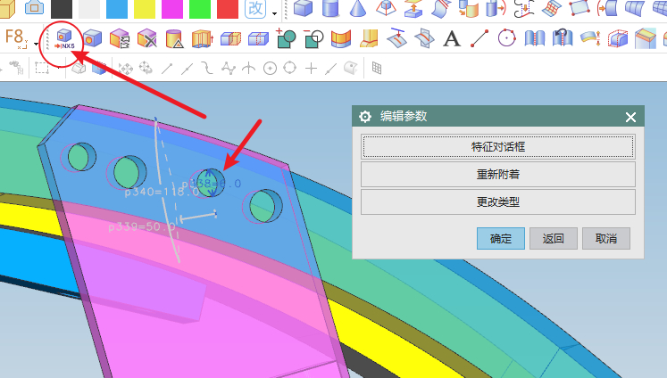Toggle Arc Center snap option
Screen dimensions: 667x378
pyautogui.click(x=271, y=68)
